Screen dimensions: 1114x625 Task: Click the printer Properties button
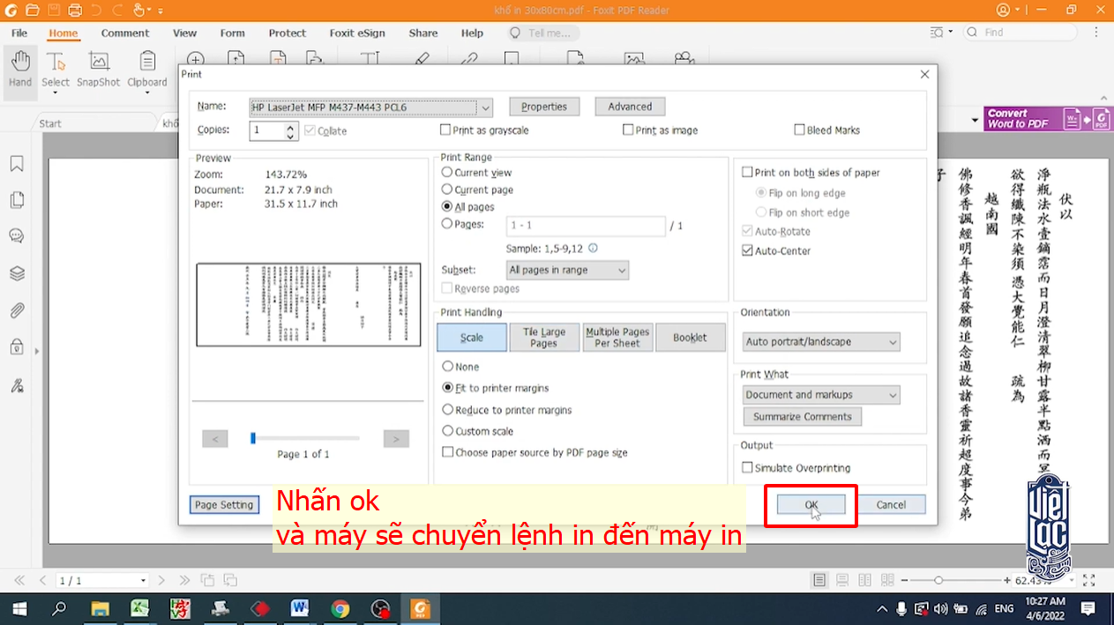(543, 107)
